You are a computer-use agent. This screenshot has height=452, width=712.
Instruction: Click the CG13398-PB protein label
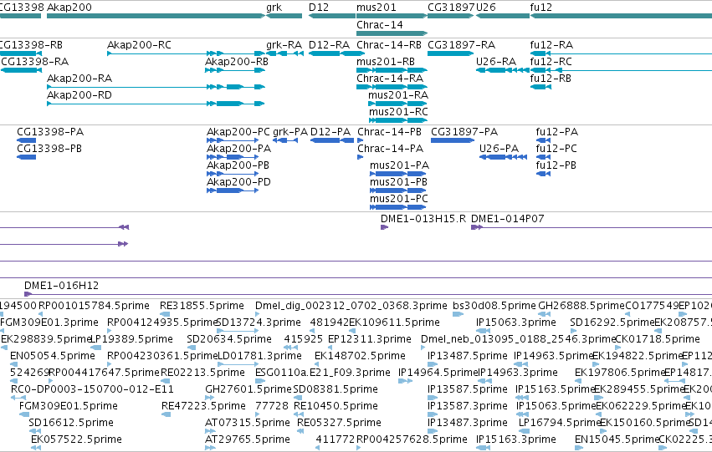click(49, 149)
